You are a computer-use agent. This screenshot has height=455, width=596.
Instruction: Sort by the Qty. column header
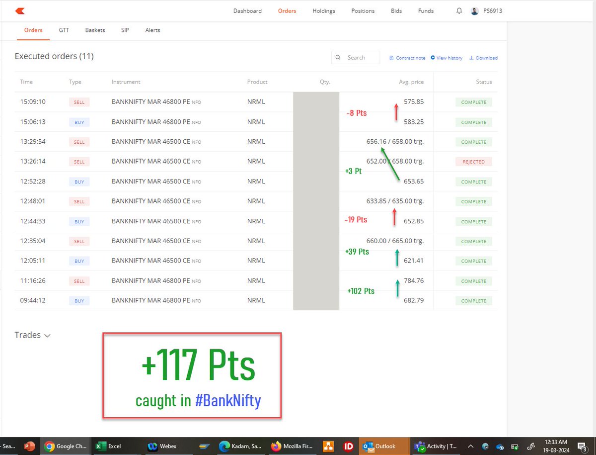325,82
